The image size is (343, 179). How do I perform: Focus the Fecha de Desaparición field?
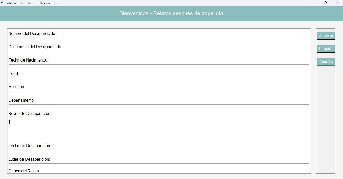(159, 152)
